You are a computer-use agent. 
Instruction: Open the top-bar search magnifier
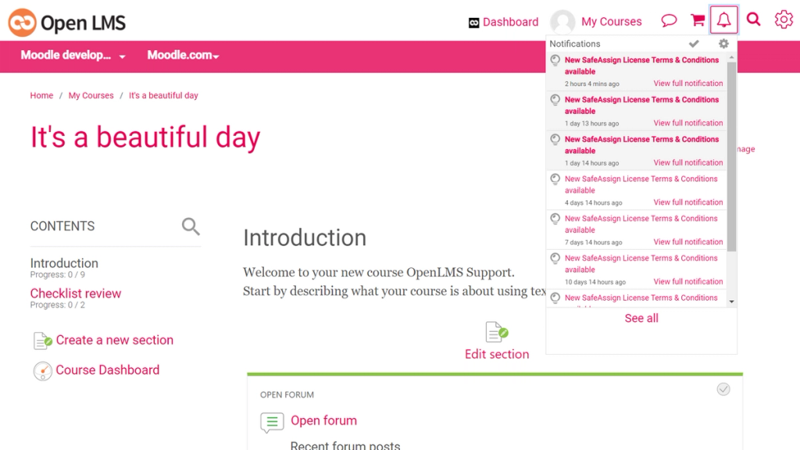point(753,20)
